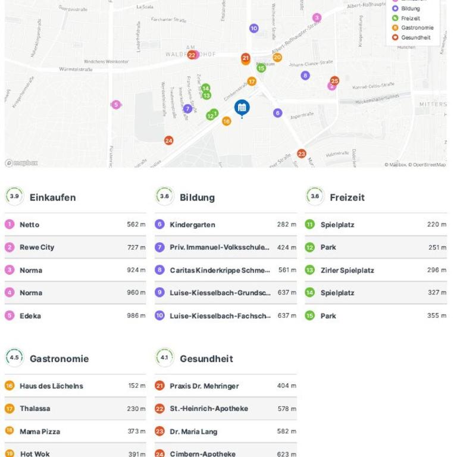Select green map marker 13
Viewport: 457px width, 457px height.
click(206, 95)
